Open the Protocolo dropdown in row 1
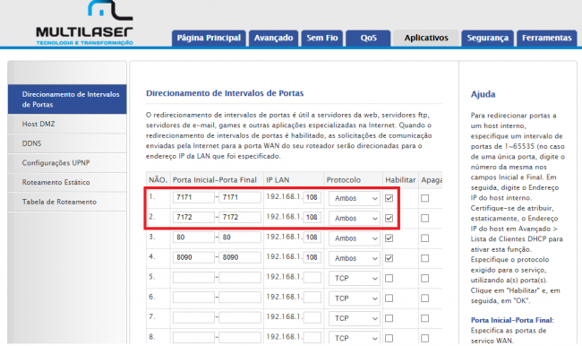 click(354, 198)
